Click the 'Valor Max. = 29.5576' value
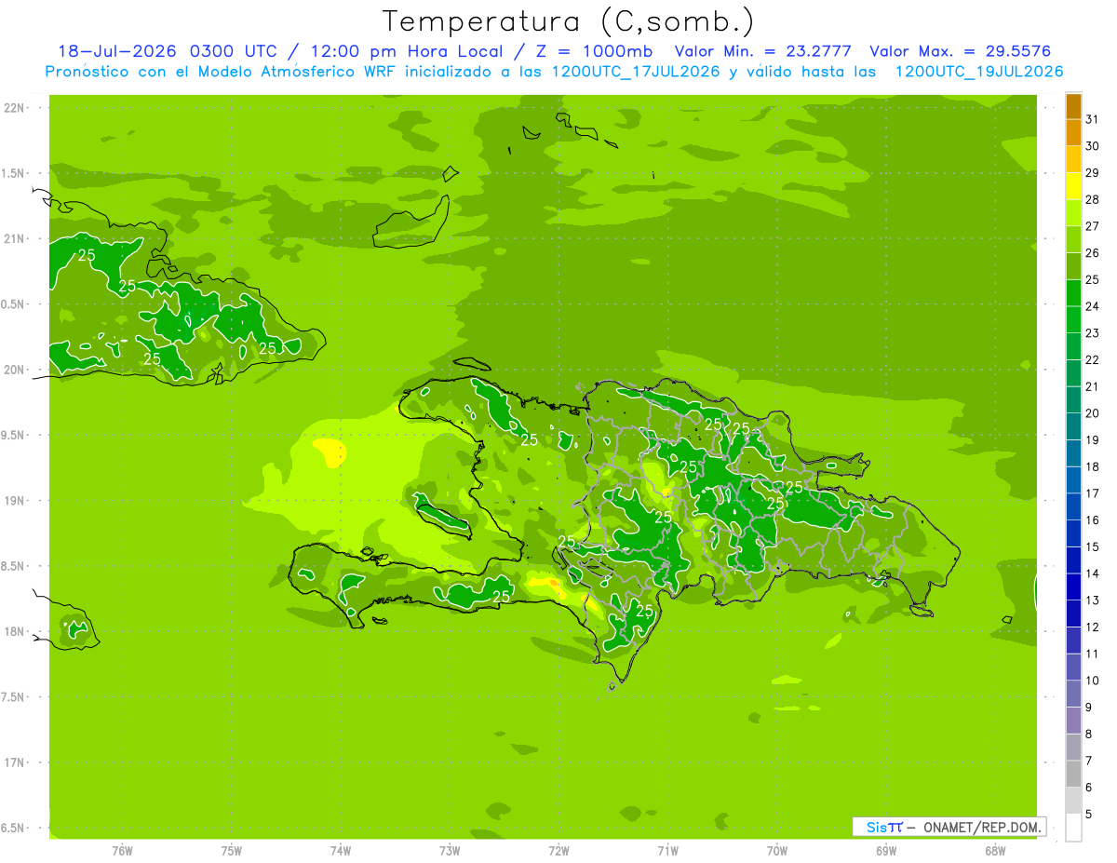The height and width of the screenshot is (863, 1117). [x=961, y=51]
